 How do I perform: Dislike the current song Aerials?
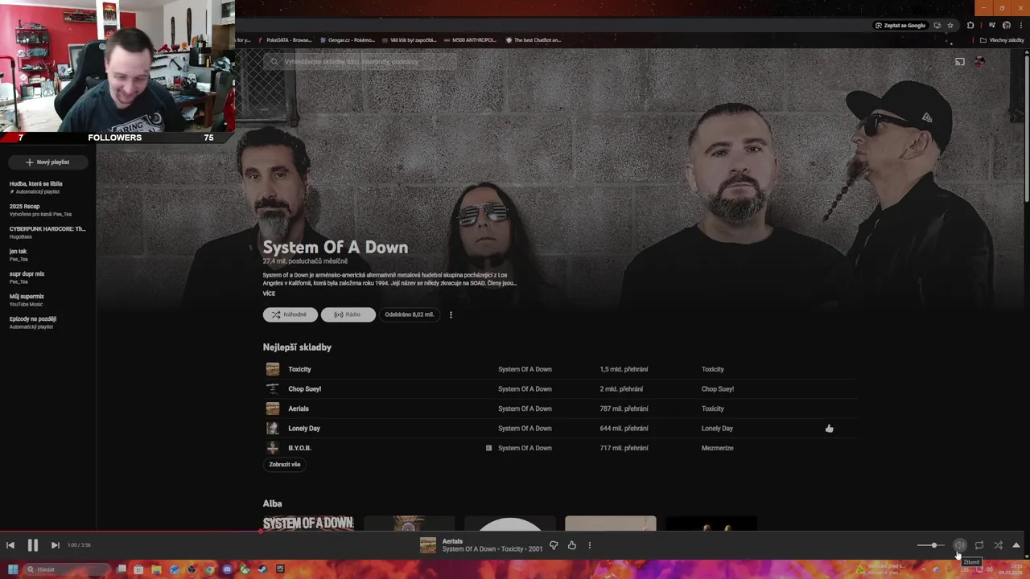click(x=554, y=545)
